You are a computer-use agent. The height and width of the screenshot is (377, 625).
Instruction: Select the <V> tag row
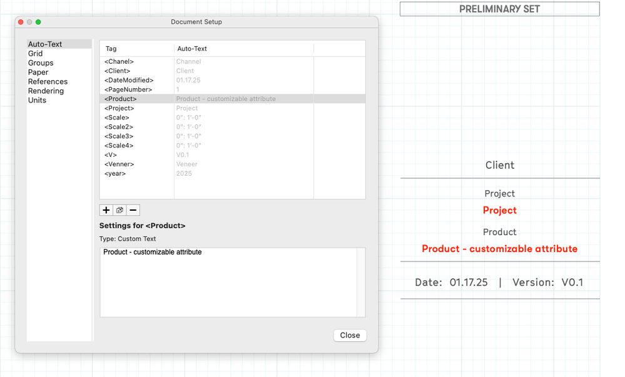point(232,154)
